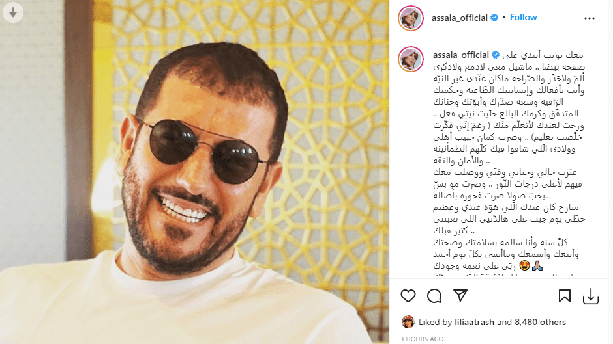Click the caption avatar of assala_official
This screenshot has width=613, height=344.
tap(411, 59)
